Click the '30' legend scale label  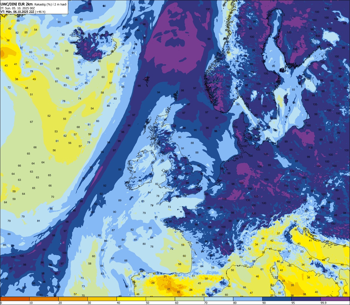(89, 303)
